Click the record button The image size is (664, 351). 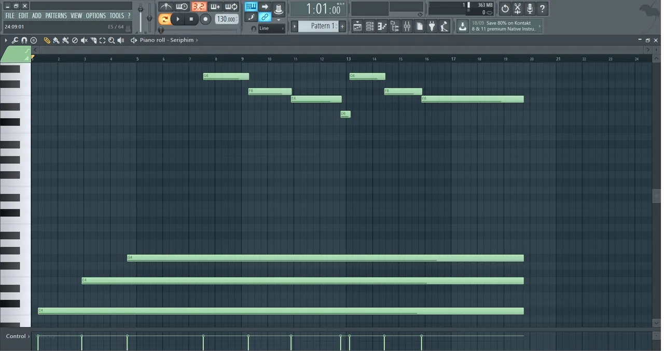click(x=205, y=19)
